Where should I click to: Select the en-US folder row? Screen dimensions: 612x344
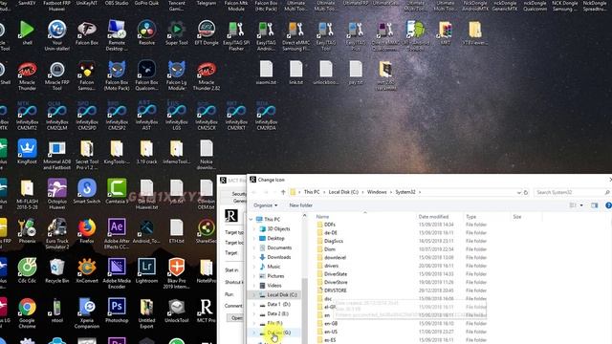402,332
